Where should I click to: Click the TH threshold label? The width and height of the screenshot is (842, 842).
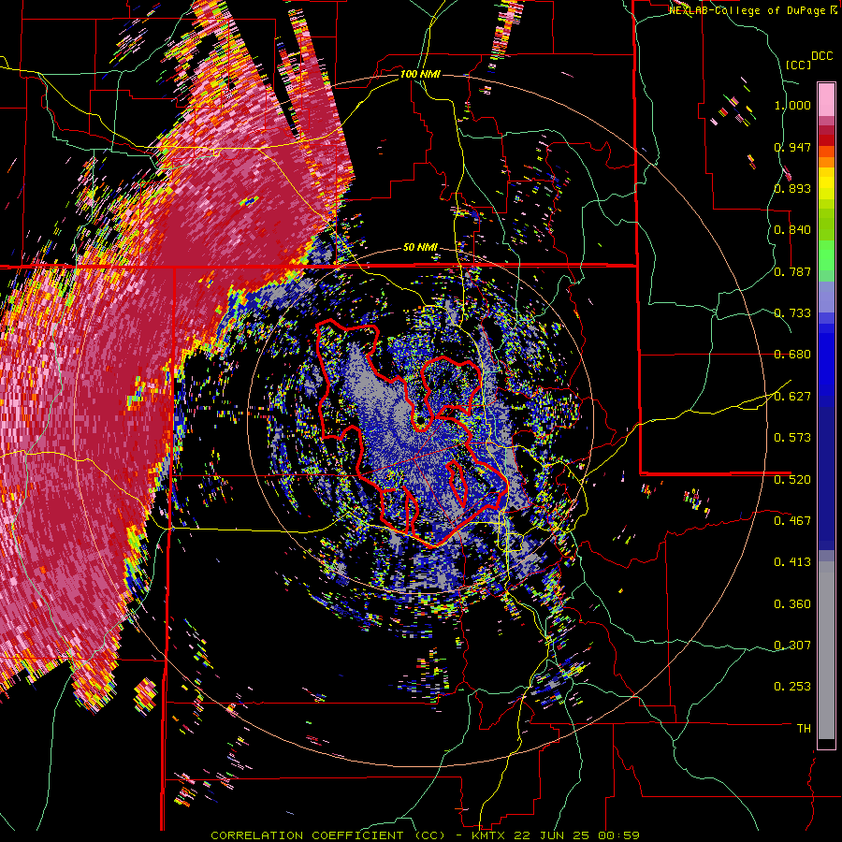(804, 729)
